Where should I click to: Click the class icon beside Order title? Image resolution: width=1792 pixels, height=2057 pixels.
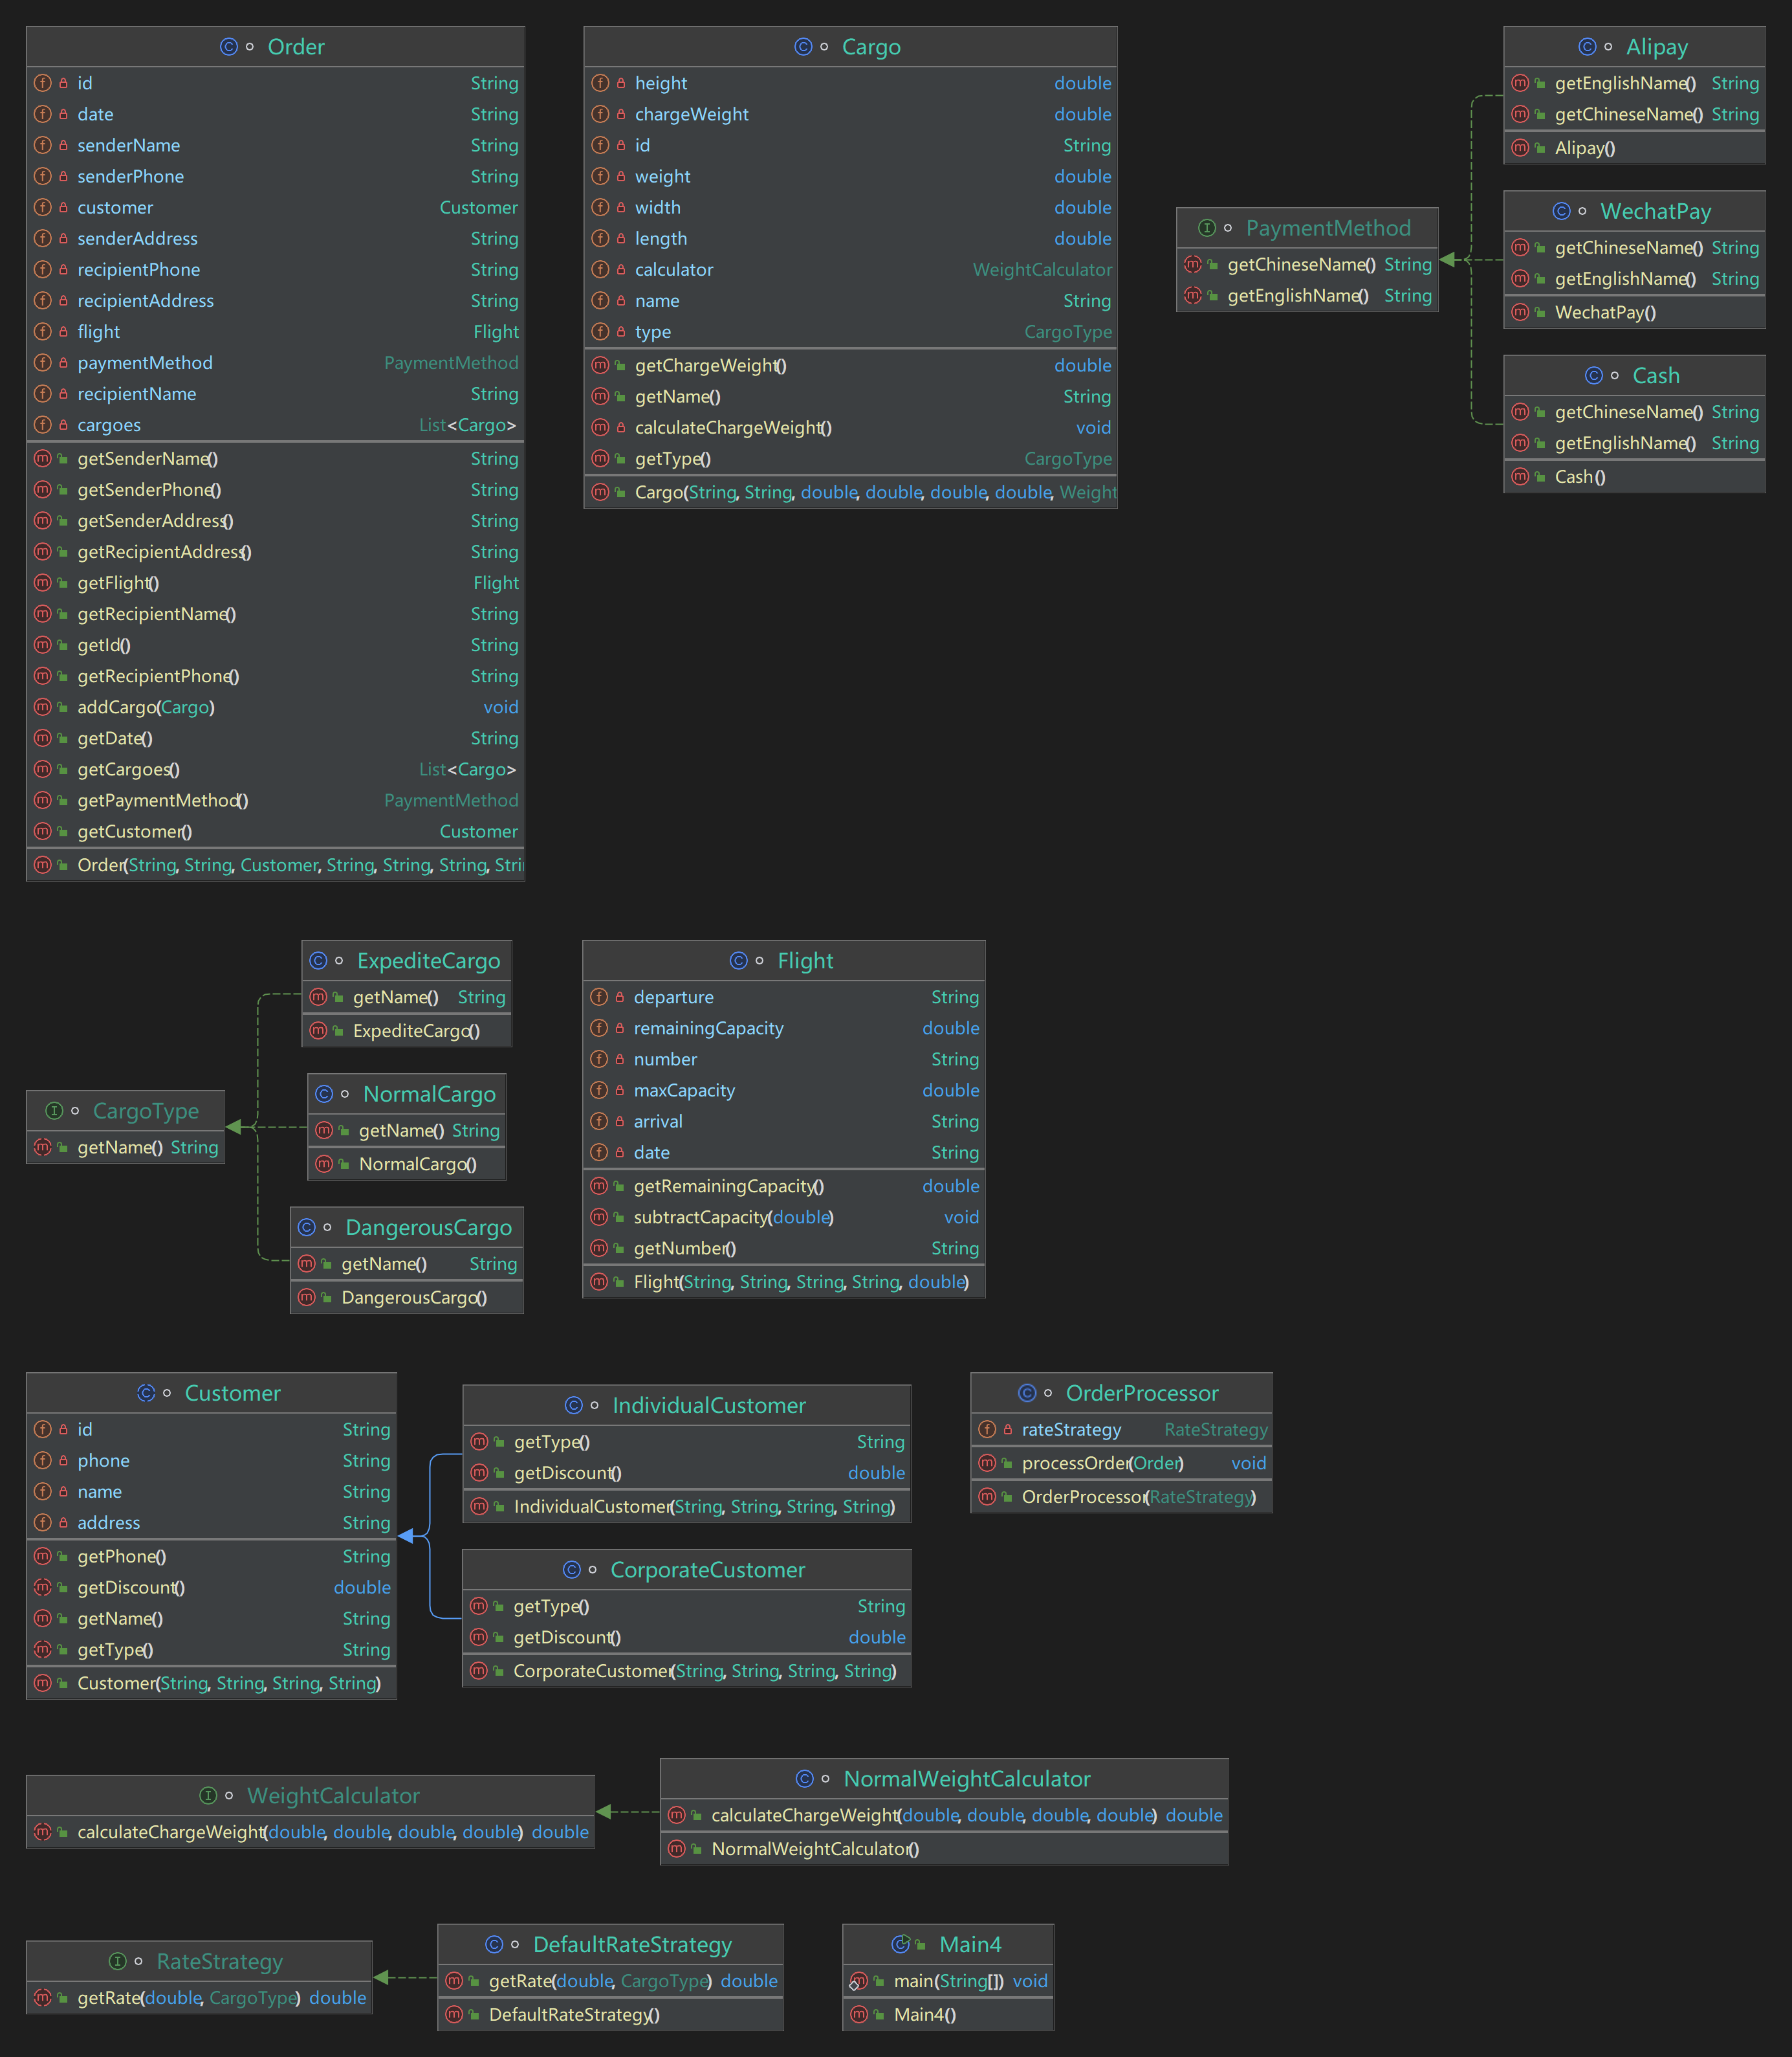pos(228,47)
